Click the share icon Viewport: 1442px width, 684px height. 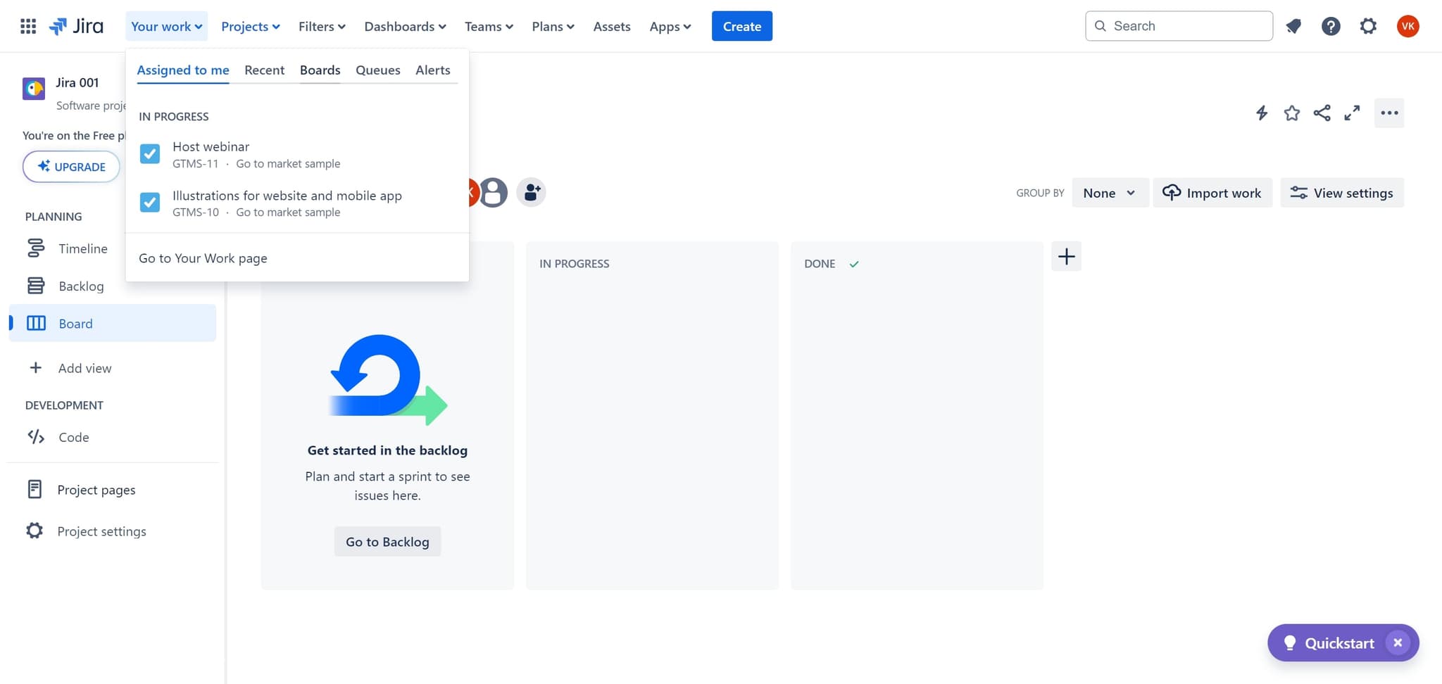pos(1322,113)
